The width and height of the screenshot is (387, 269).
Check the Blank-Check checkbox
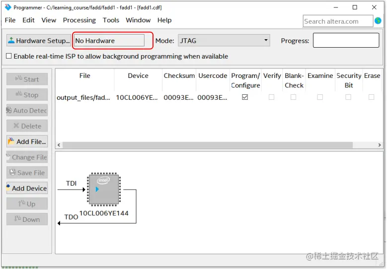click(293, 97)
